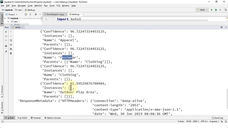Toggle the Structure tool window side tab
This screenshot has width=228, height=128.
click(x=2, y=91)
